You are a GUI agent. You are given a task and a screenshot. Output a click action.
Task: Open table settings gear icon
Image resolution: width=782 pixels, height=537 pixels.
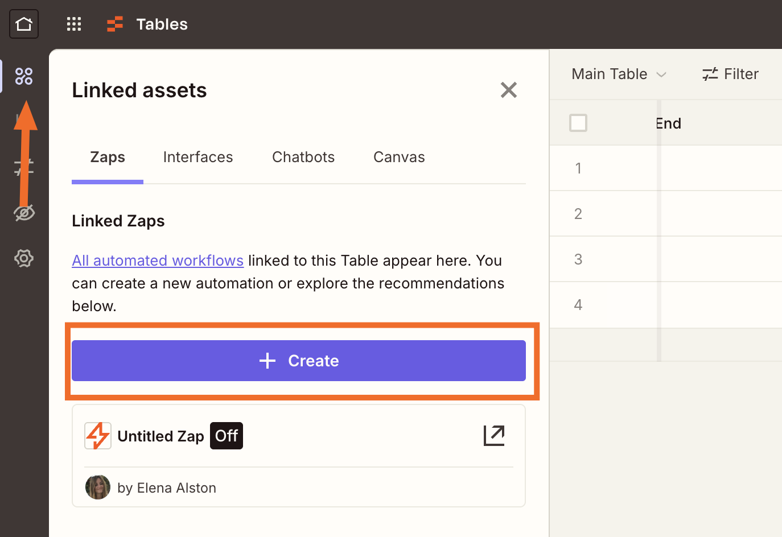(24, 258)
